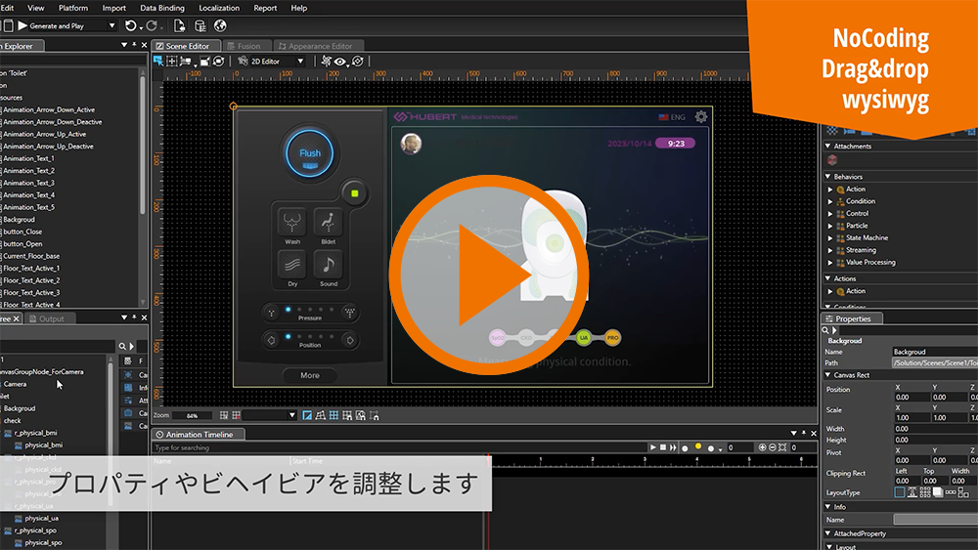978x550 pixels.
Task: Zoom in the timeline with plus icon
Action: point(762,447)
